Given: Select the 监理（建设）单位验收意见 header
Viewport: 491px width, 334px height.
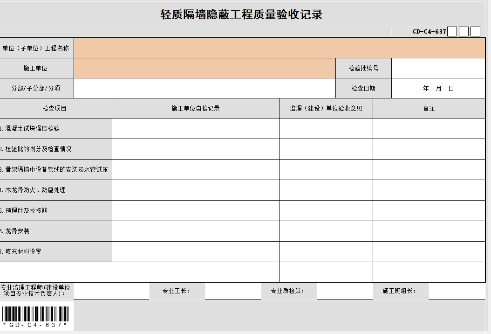Looking at the screenshot, I should (326, 108).
